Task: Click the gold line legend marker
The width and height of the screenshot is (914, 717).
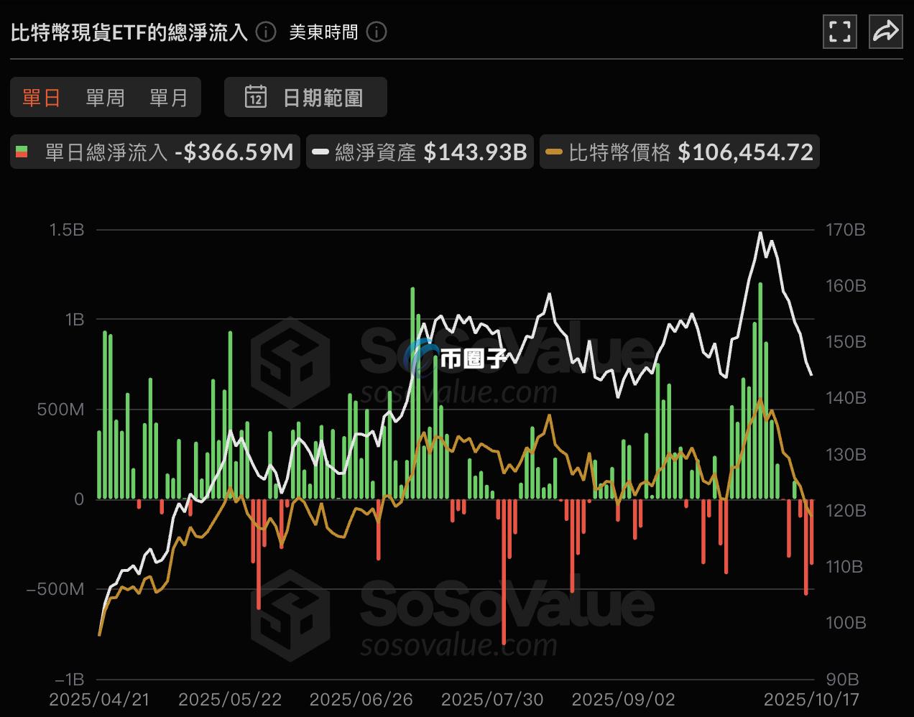Action: [x=554, y=152]
